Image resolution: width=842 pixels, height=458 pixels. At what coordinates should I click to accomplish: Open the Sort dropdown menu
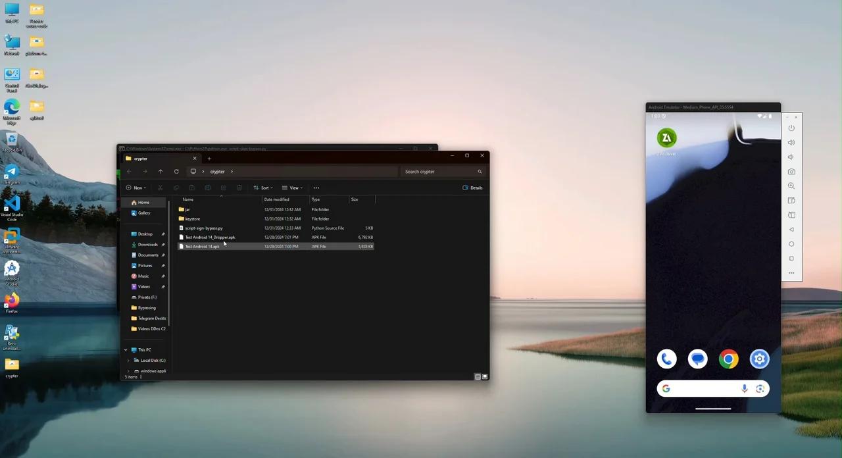[x=262, y=188]
